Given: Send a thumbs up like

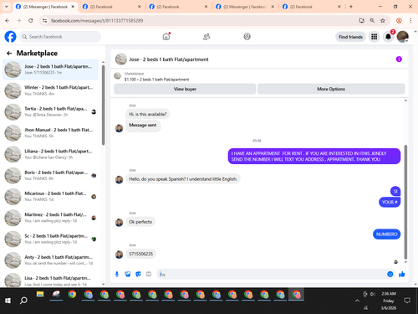Looking at the screenshot, I should point(402,274).
